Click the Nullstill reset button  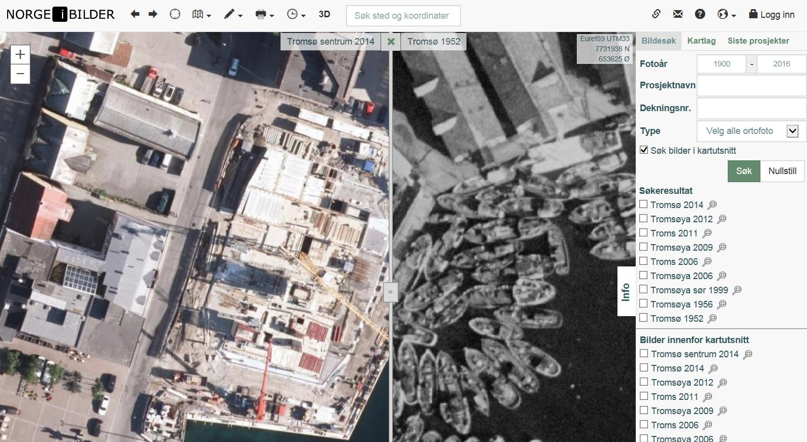click(782, 171)
